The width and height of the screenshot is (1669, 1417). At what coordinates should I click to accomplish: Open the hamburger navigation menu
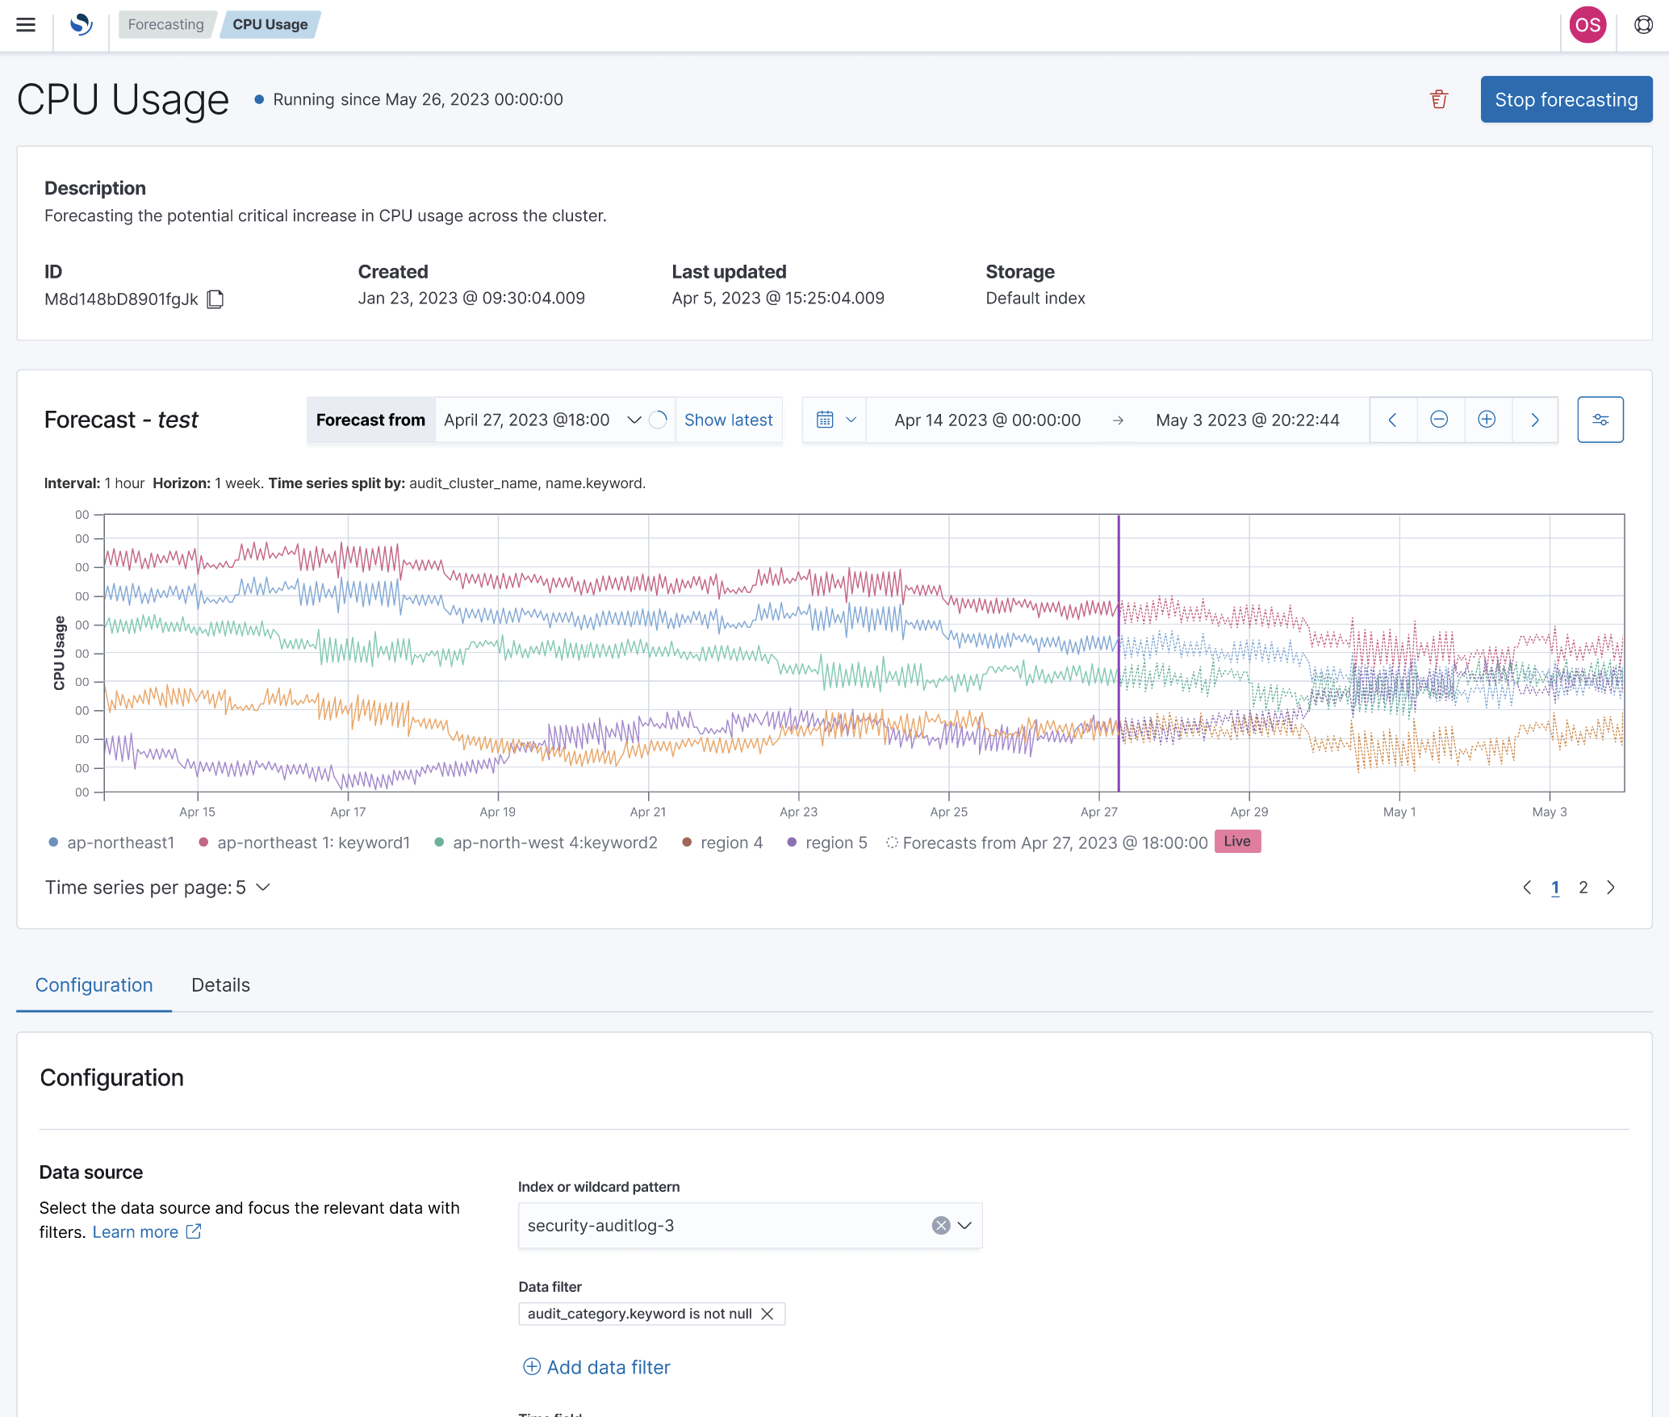(x=26, y=25)
